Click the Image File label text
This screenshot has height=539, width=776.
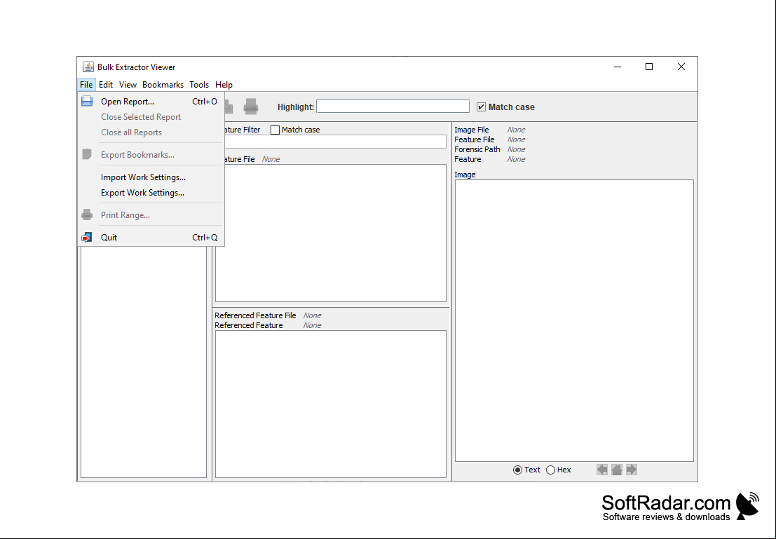click(472, 130)
